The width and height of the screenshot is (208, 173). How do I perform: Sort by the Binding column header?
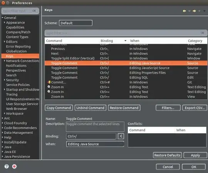pyautogui.click(x=107, y=41)
